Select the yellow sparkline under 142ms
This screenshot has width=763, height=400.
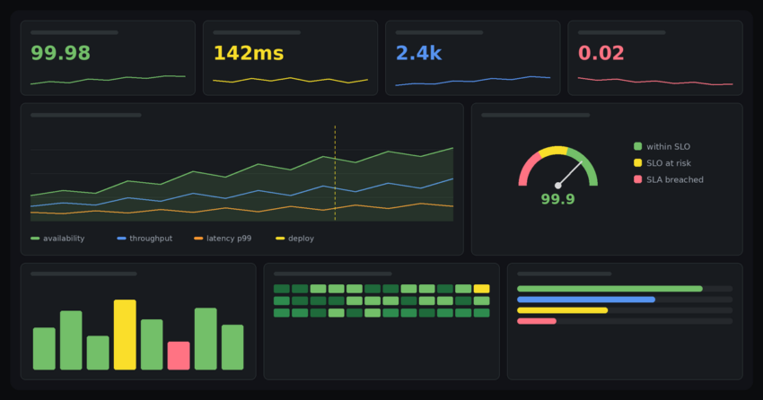(291, 80)
